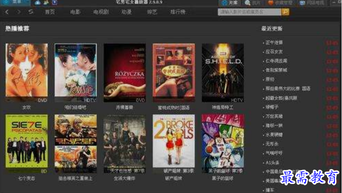Open the basketball anime poster

coord(223,143)
